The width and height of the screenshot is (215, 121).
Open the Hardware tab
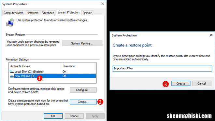(33, 13)
